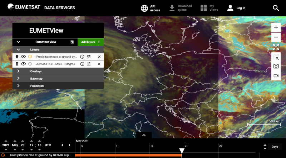Click the Download queue text
The height and width of the screenshot is (158, 286).
pyautogui.click(x=185, y=8)
